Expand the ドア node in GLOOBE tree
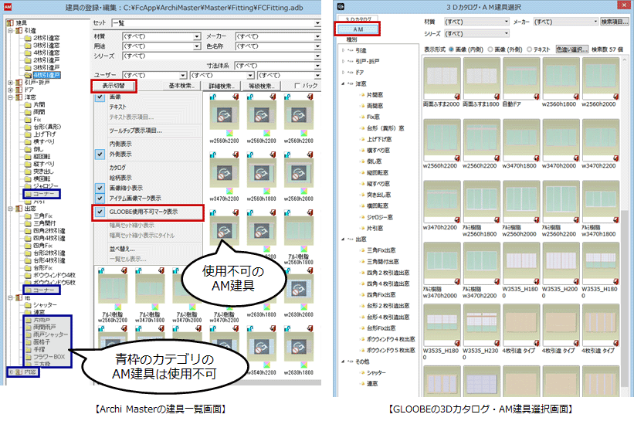This screenshot has height=421, width=634. 344,73
